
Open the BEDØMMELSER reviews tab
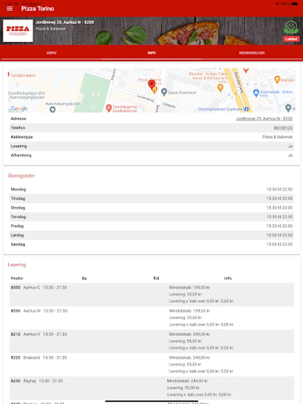tap(252, 53)
